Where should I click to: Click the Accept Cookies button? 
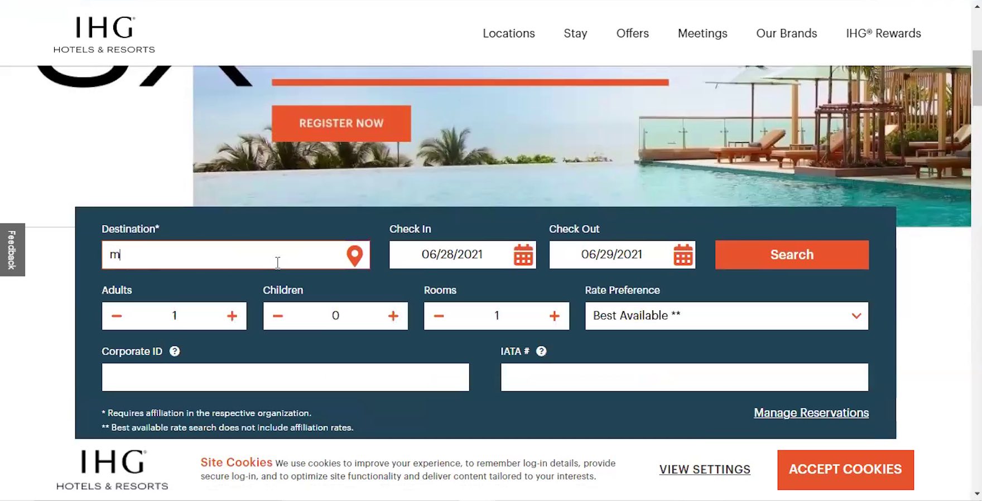[x=845, y=470]
